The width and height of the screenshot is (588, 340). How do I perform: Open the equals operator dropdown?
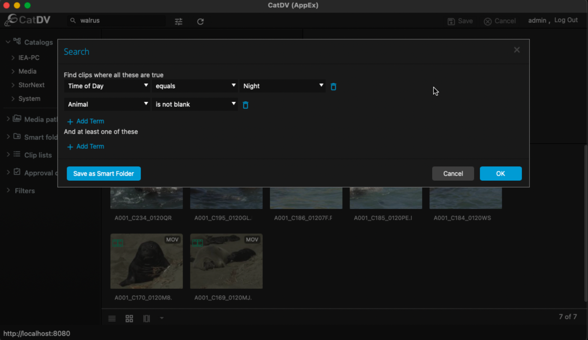(194, 86)
